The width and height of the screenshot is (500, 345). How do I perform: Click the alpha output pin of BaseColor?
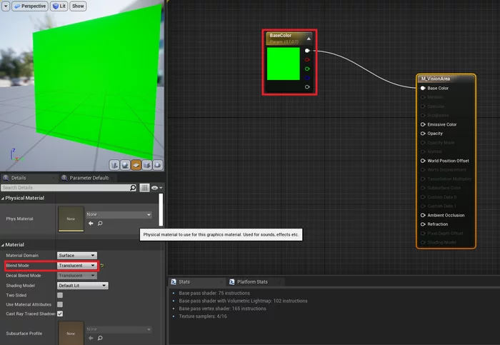coord(307,86)
